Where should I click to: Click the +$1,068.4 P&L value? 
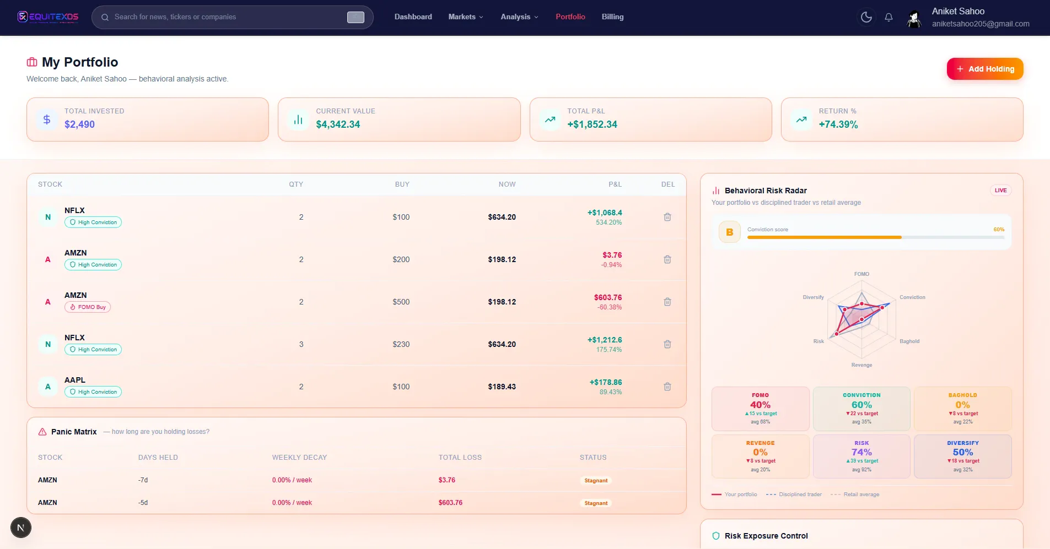tap(605, 213)
